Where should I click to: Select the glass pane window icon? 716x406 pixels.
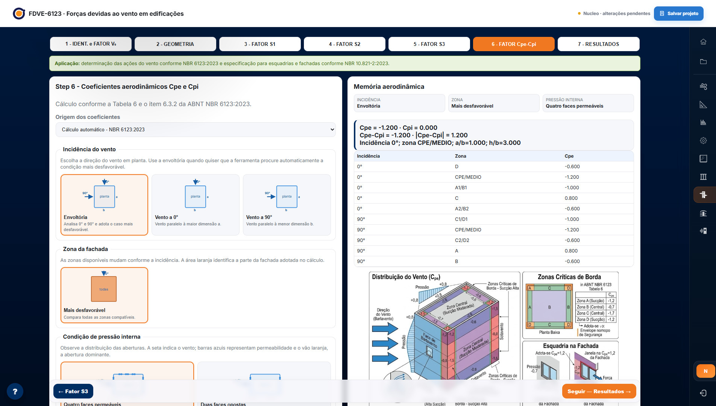tap(703, 159)
